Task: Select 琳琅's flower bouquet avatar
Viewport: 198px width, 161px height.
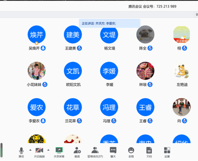Action: pos(145,71)
